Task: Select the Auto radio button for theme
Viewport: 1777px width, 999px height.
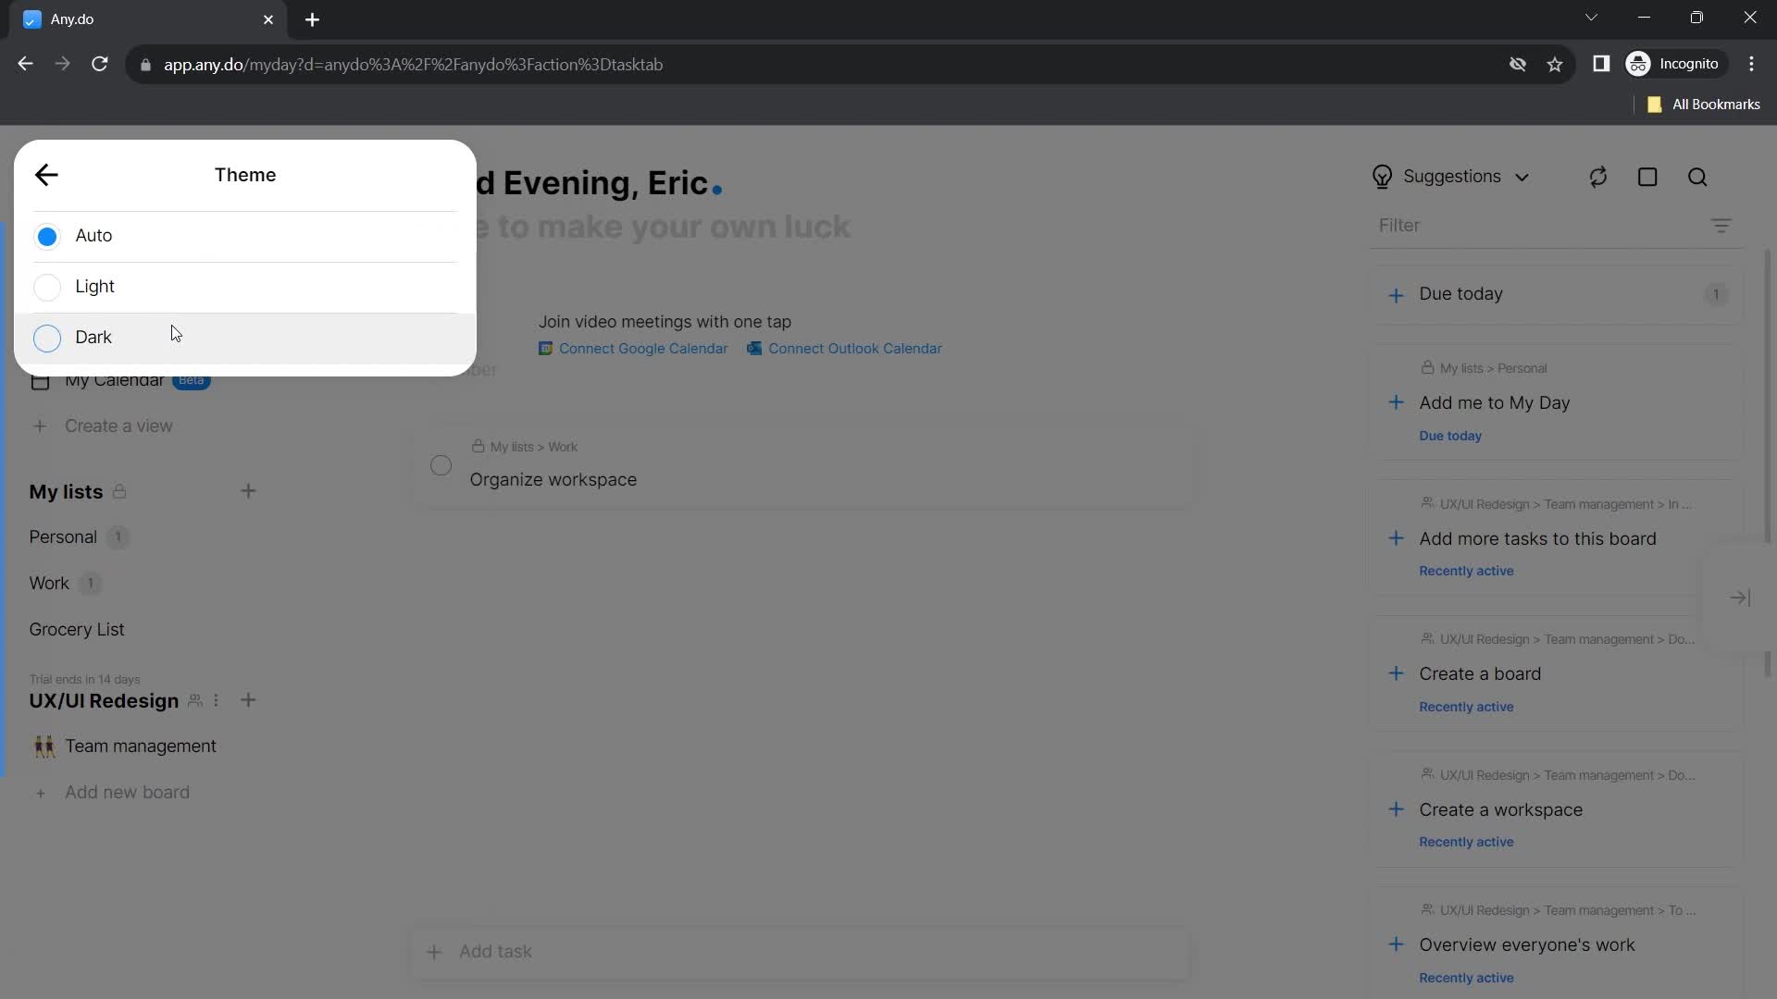Action: click(46, 236)
